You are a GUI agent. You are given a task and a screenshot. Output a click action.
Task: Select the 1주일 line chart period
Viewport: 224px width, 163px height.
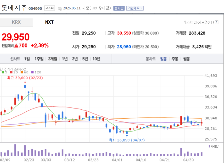[x=39, y=59]
